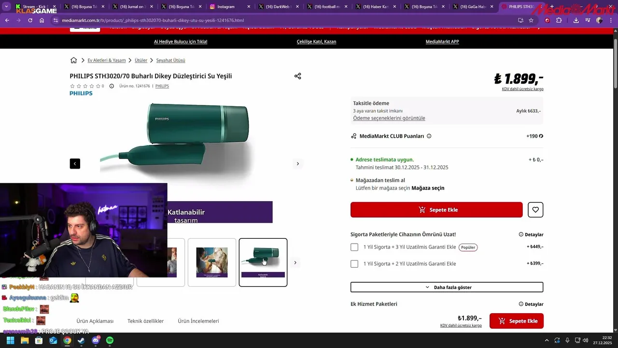This screenshot has width=618, height=348.
Task: Open Detaylar for Ek Hizmet Paketleri
Action: tap(531, 304)
